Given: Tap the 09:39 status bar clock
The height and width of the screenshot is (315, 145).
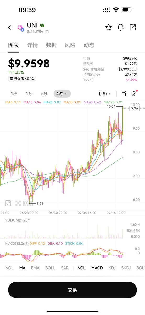Looking at the screenshot, I should (x=27, y=10).
